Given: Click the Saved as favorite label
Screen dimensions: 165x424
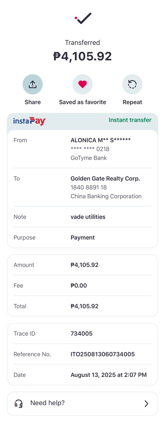Looking at the screenshot, I should [82, 102].
